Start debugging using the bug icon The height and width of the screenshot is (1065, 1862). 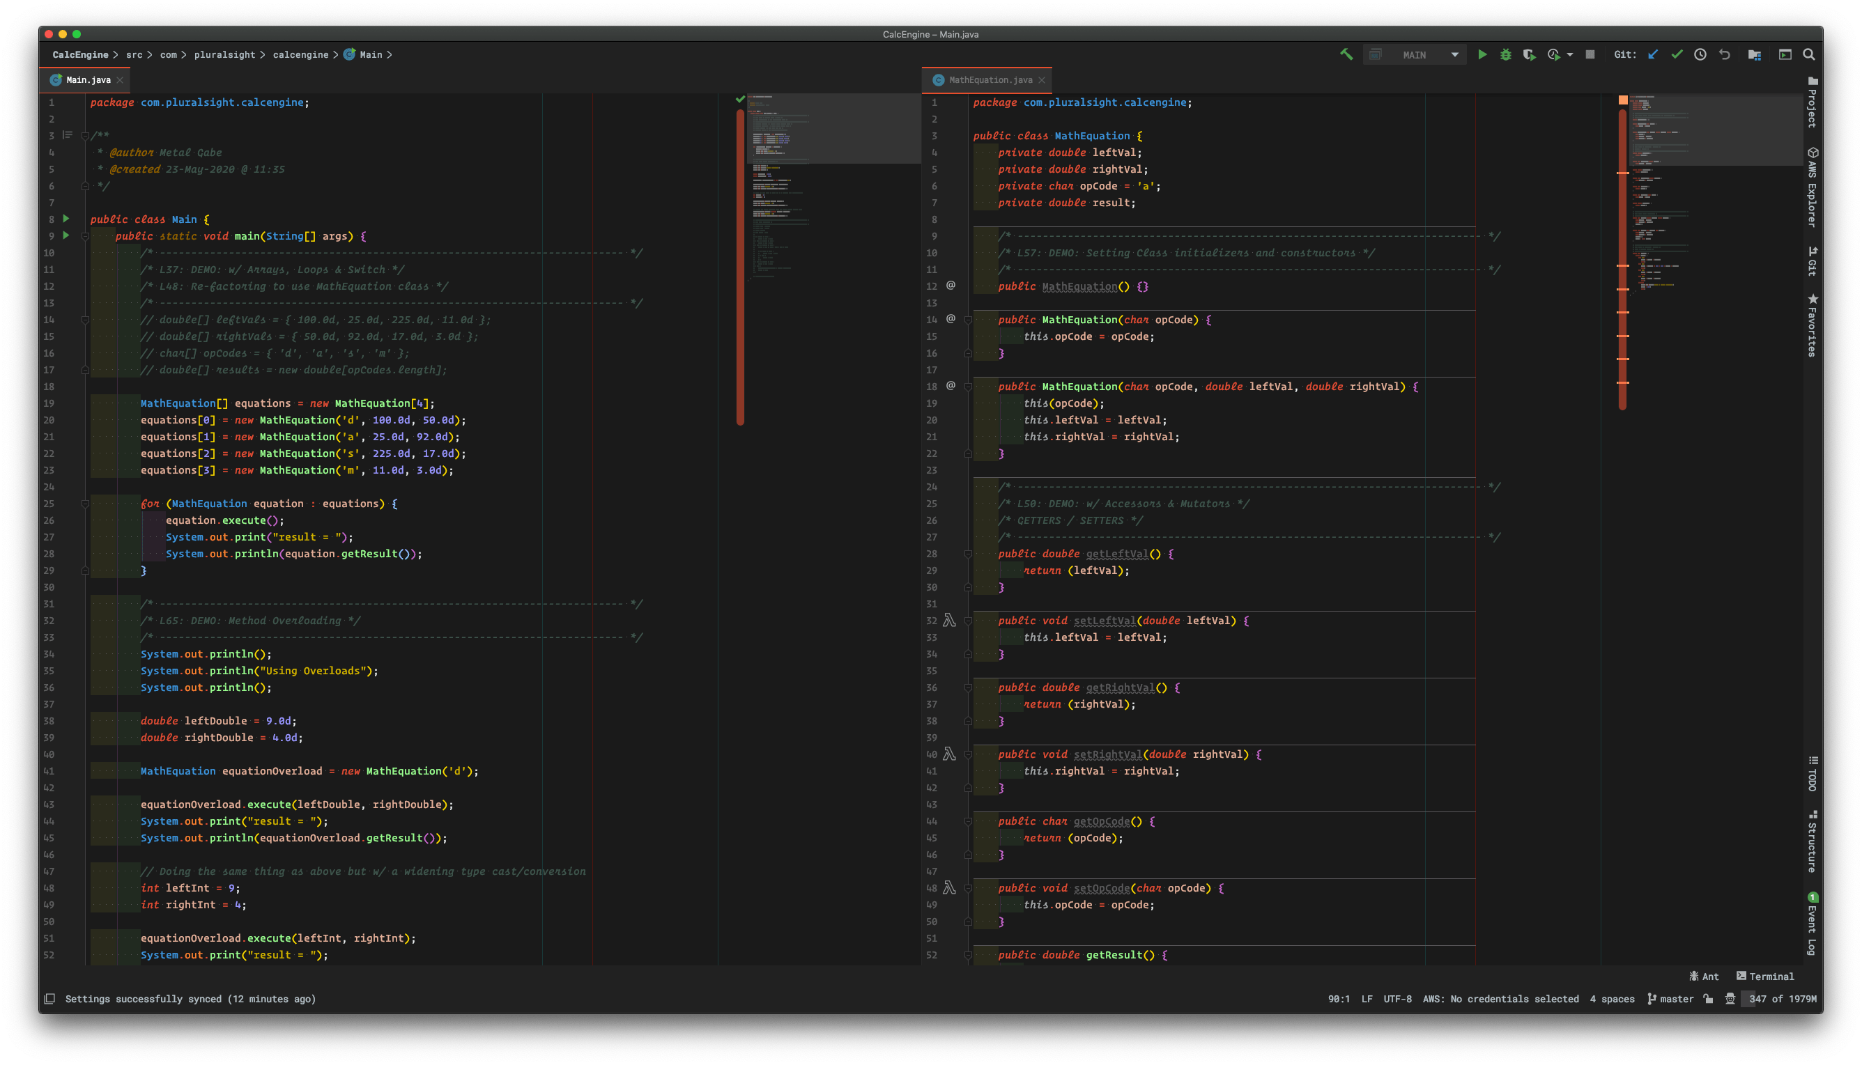tap(1506, 54)
